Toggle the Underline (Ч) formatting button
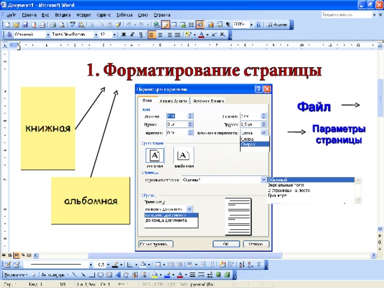 (140, 35)
